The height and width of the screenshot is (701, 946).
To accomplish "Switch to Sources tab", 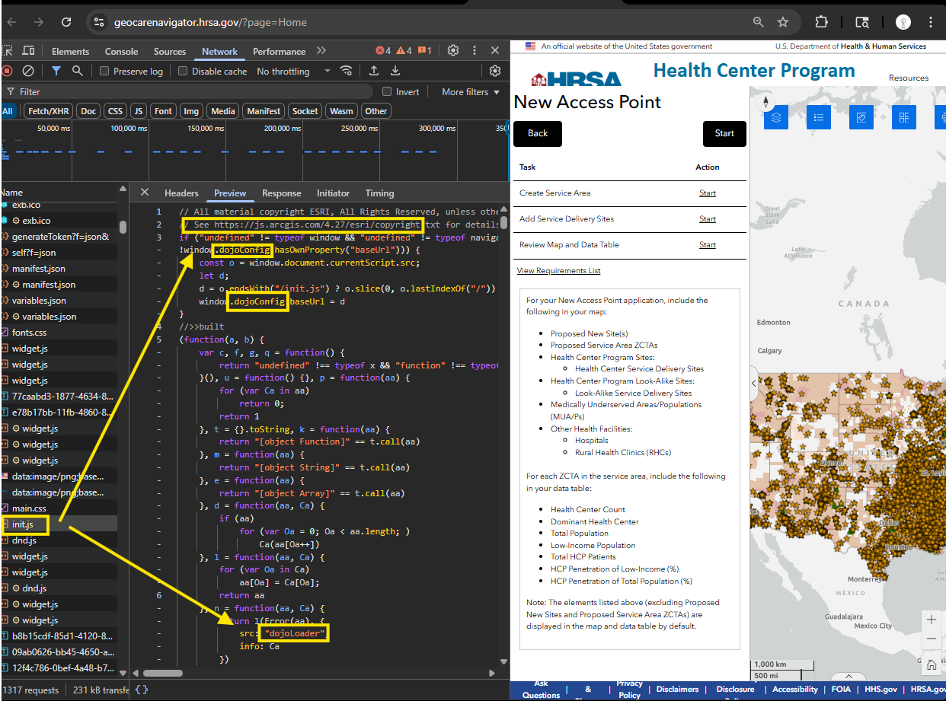I will pos(169,51).
